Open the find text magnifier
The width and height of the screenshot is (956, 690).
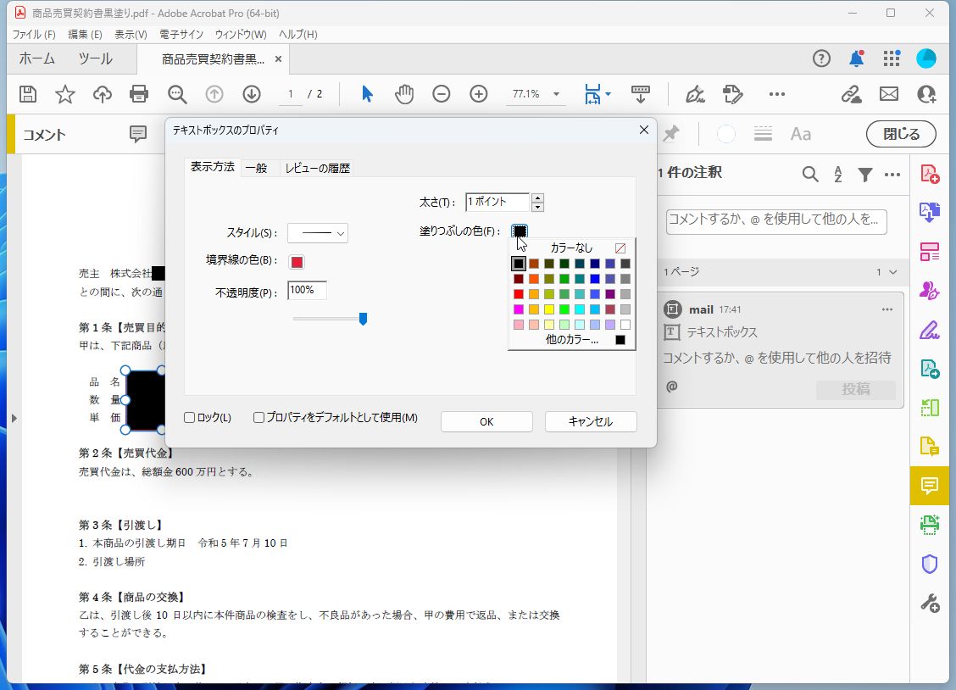click(177, 94)
